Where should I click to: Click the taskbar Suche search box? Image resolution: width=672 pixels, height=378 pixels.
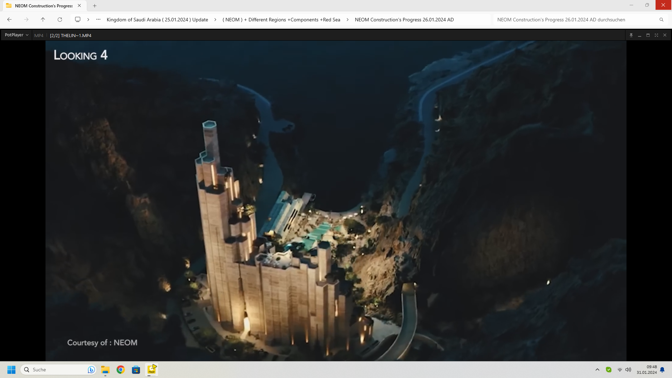coord(58,370)
